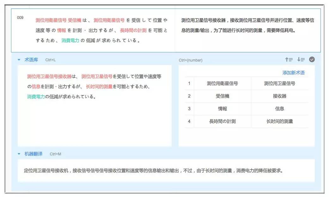Click highlighted term 受信機 in source segment
Image resolution: width=329 pixels, height=198 pixels.
[x=74, y=20]
